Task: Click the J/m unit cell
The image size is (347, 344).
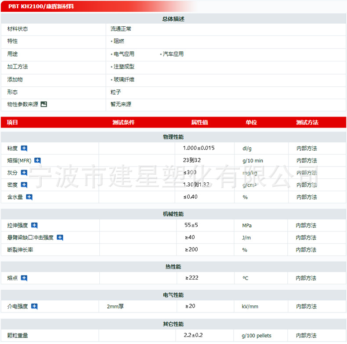Action: [x=246, y=238]
